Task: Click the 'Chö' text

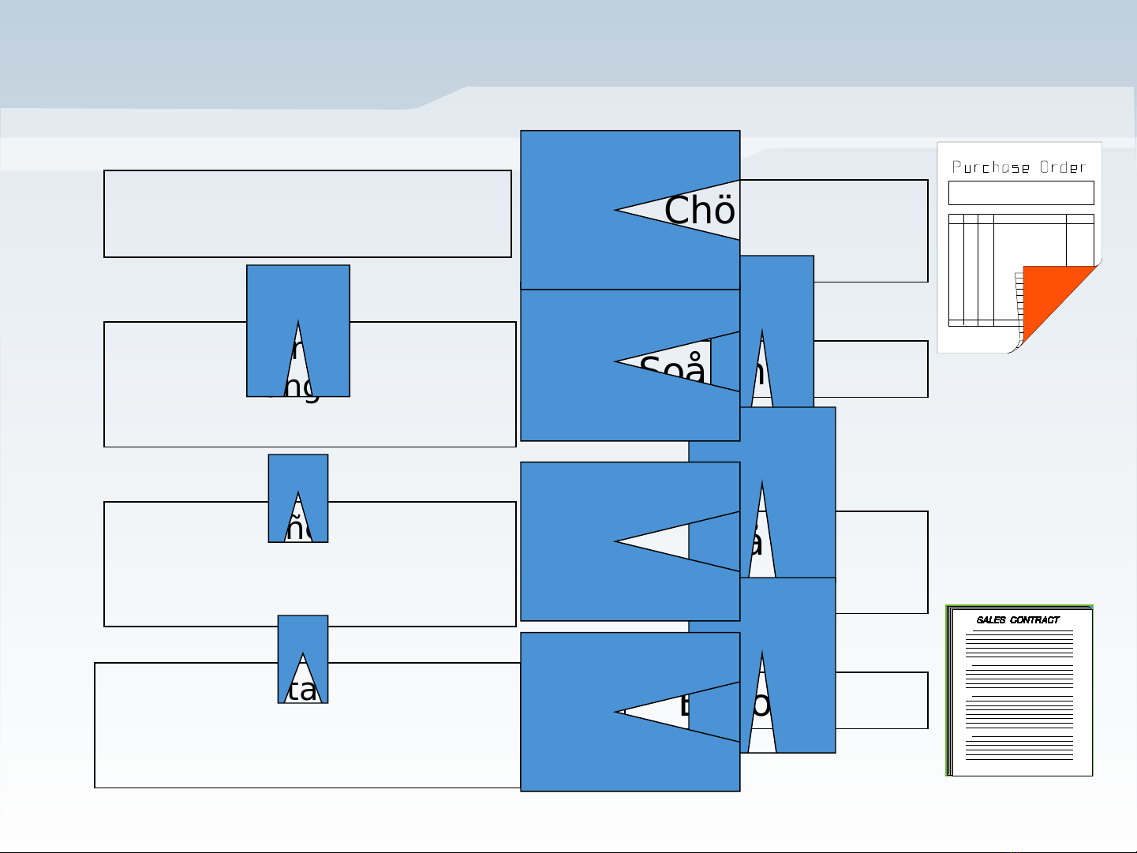Action: coord(700,211)
